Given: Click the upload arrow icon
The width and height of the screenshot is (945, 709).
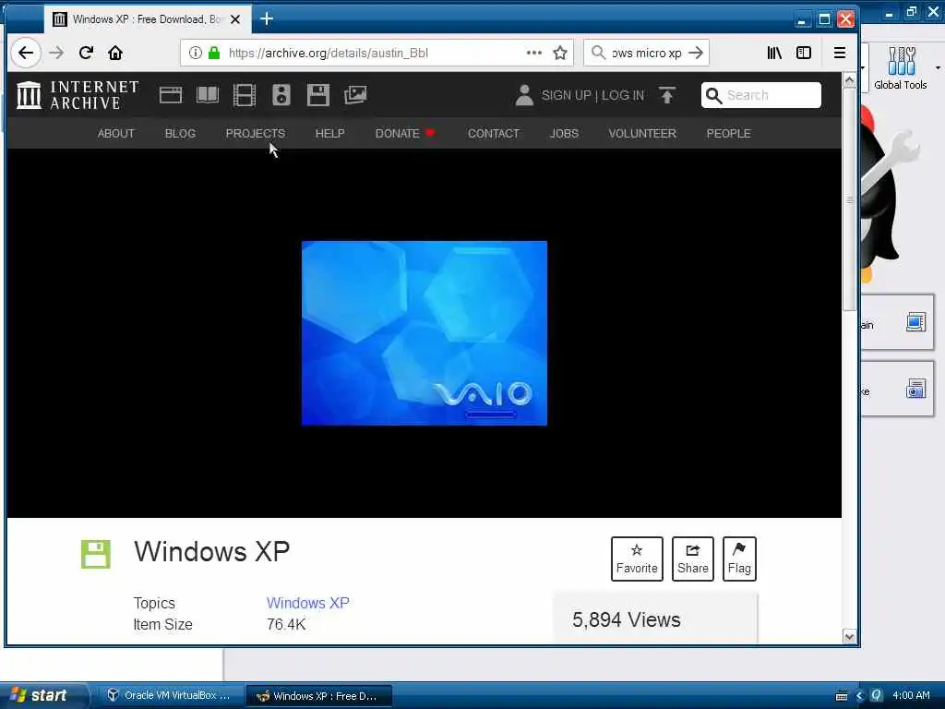Looking at the screenshot, I should [667, 95].
